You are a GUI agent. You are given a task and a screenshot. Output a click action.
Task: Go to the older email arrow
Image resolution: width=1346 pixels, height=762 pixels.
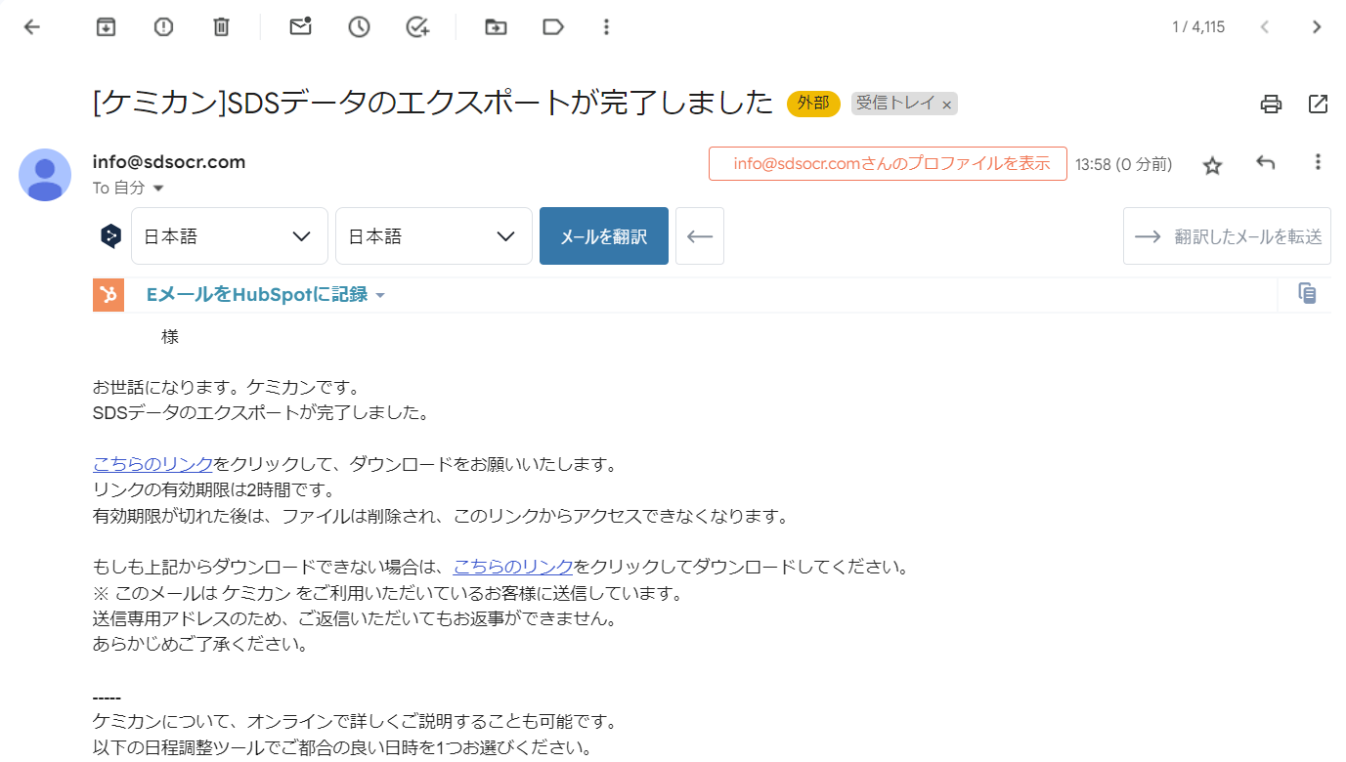tap(1318, 27)
